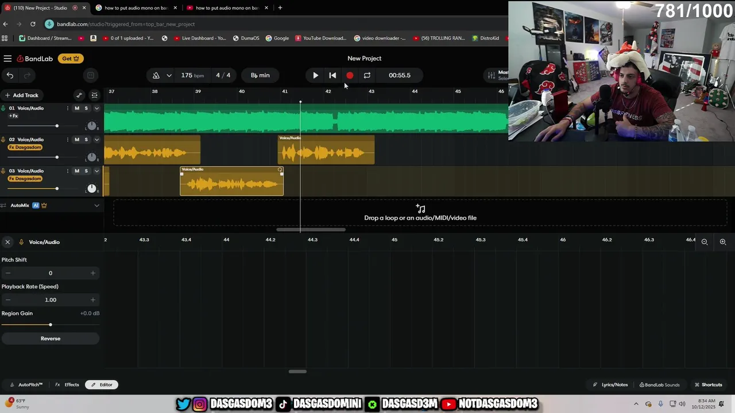Image resolution: width=735 pixels, height=413 pixels.
Task: Toggle the loop cycle button
Action: point(367,75)
